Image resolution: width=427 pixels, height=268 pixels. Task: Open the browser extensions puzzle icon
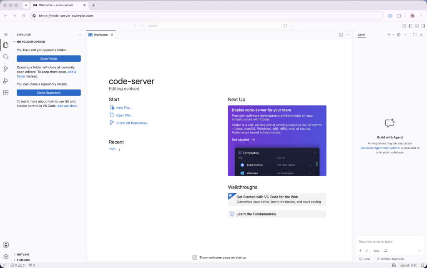coord(399,16)
